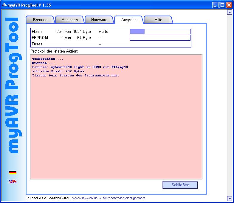The width and height of the screenshot is (234, 203).
Task: Maximize the myAVR ProgTool window
Action: pyautogui.click(x=222, y=5)
